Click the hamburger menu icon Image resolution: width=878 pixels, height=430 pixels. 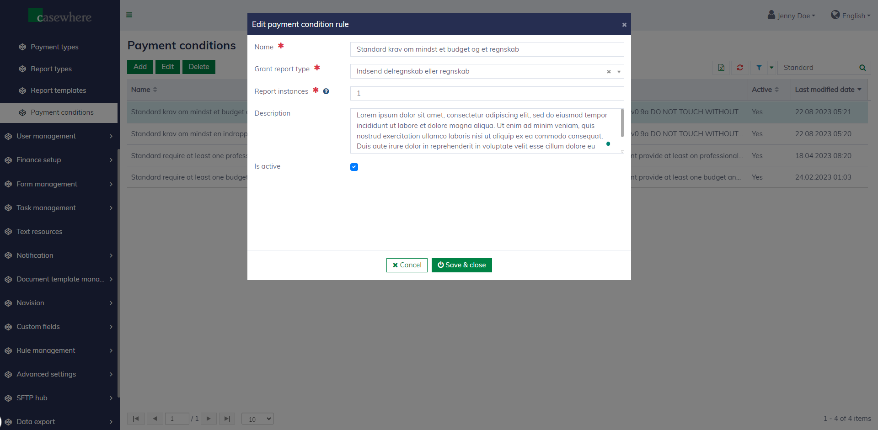pos(129,15)
